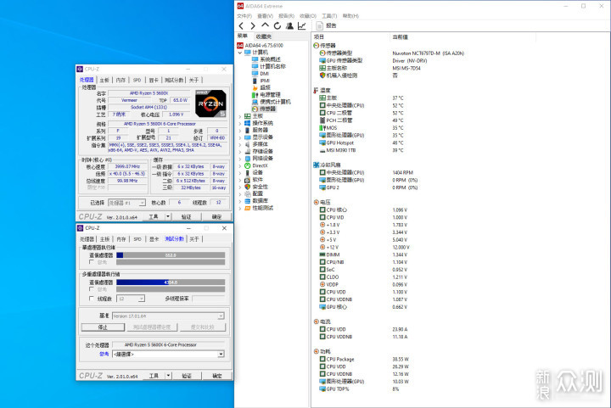
Task: Select 计算机名称 tree item
Action: click(268, 66)
